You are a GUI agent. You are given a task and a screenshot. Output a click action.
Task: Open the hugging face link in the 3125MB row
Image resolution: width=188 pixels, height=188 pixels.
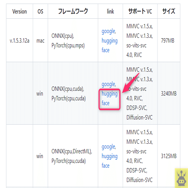coord(110,161)
